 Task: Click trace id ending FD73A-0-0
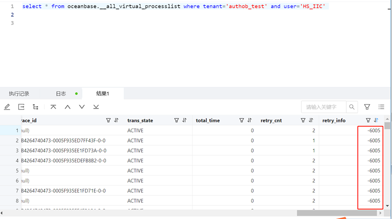click(64, 151)
